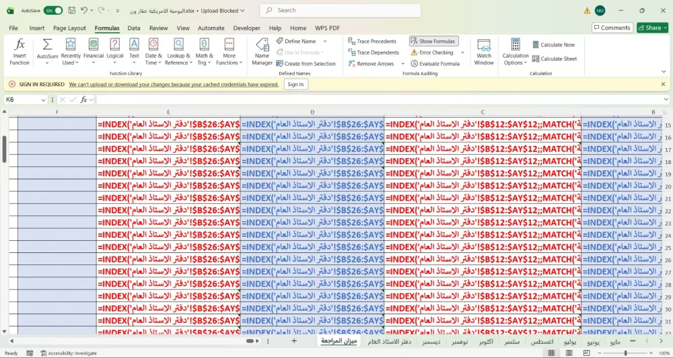Image resolution: width=673 pixels, height=358 pixels.
Task: Click the warning triangle icon near account
Action: [587, 11]
